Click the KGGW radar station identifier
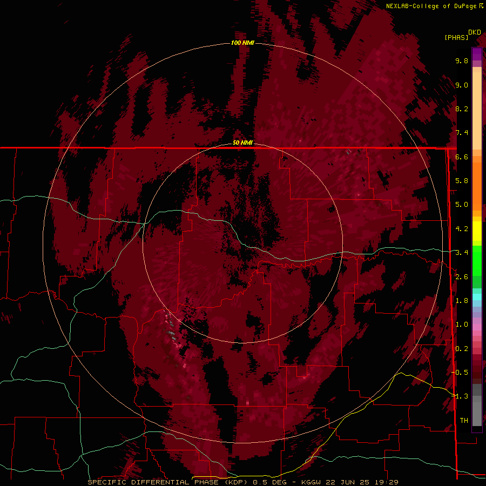Viewport: 486px width, 486px height. (x=312, y=482)
